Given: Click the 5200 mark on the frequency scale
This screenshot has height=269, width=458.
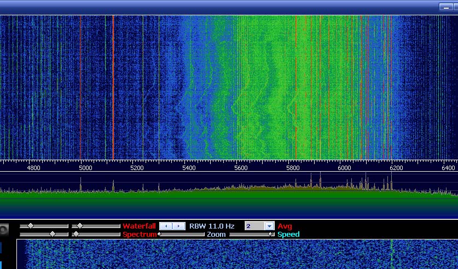Looking at the screenshot, I should click(x=137, y=168).
